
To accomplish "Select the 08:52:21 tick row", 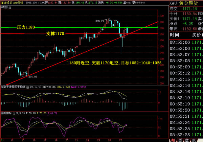I will pyautogui.click(x=186, y=116).
